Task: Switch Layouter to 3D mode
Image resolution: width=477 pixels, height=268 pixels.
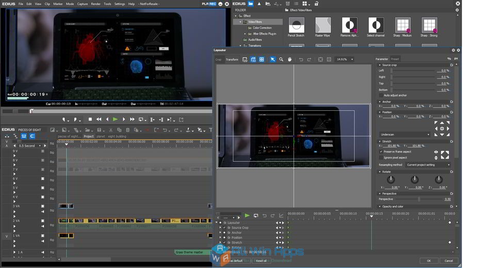Action: tap(253, 59)
